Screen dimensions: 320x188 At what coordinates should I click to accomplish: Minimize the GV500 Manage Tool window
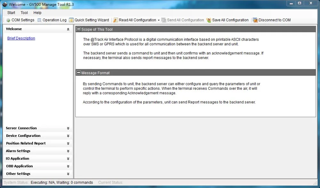291,4
